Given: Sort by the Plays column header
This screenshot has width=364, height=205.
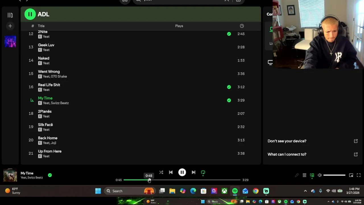Looking at the screenshot, I should pos(179,26).
